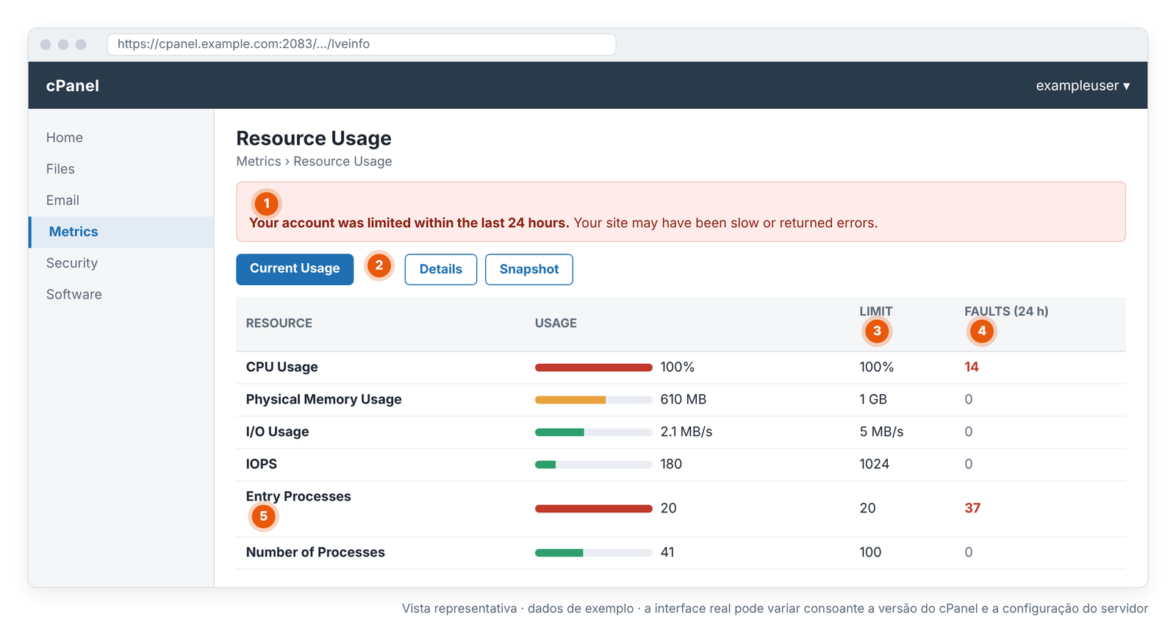Viewport: 1176px width, 644px height.
Task: Click the CPU Usage row label
Action: click(x=282, y=367)
